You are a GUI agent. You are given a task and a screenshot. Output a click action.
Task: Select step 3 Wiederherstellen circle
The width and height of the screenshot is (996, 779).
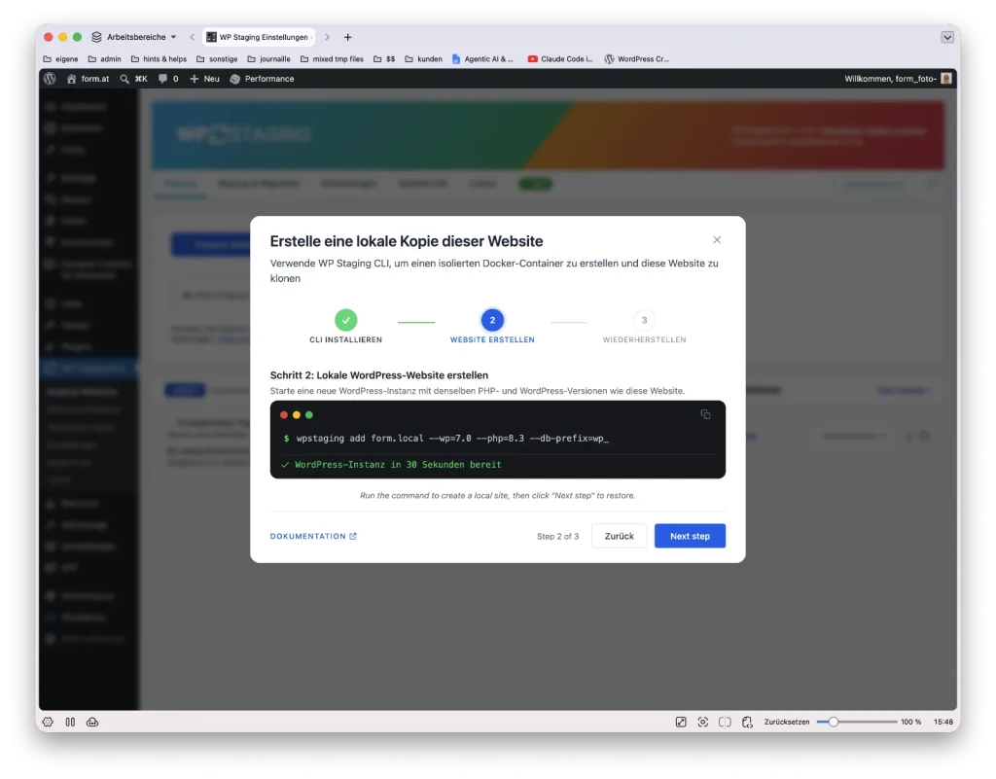644,320
